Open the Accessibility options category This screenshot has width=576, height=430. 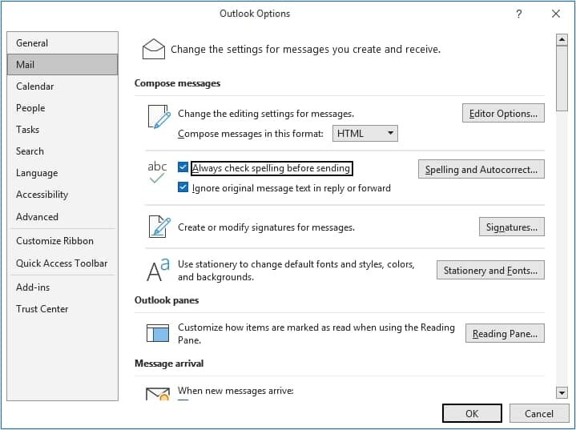pyautogui.click(x=62, y=195)
